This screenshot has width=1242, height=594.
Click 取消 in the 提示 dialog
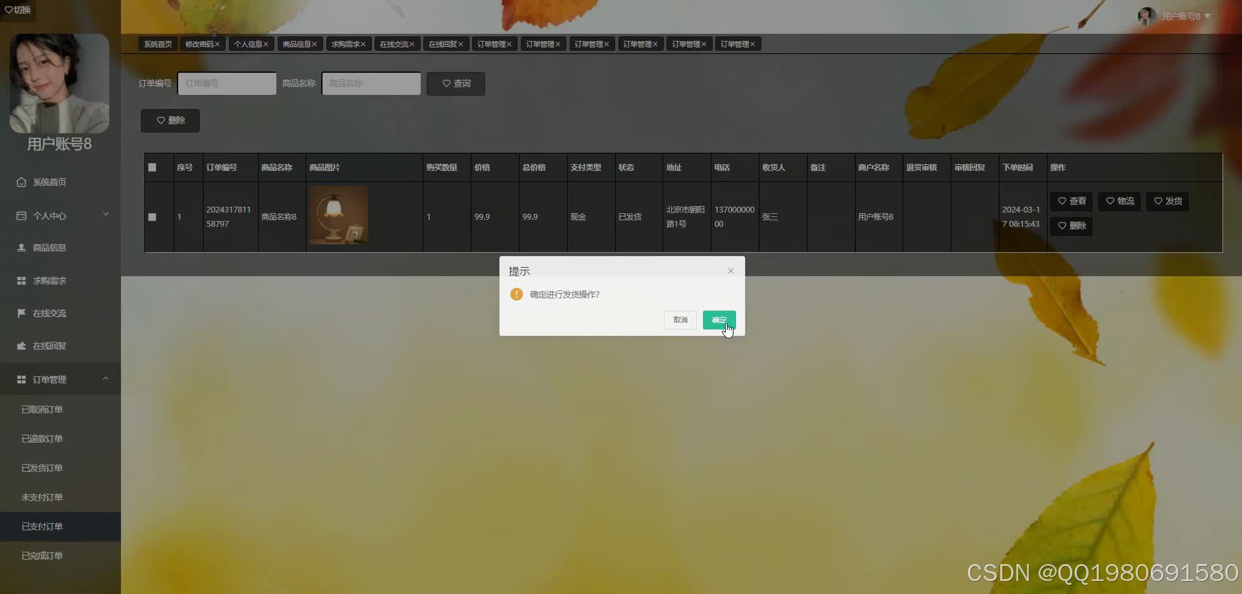(x=680, y=320)
